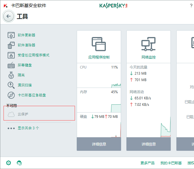Click the 软件清除器 trash icon
194x169 pixels.
[x=11, y=45]
